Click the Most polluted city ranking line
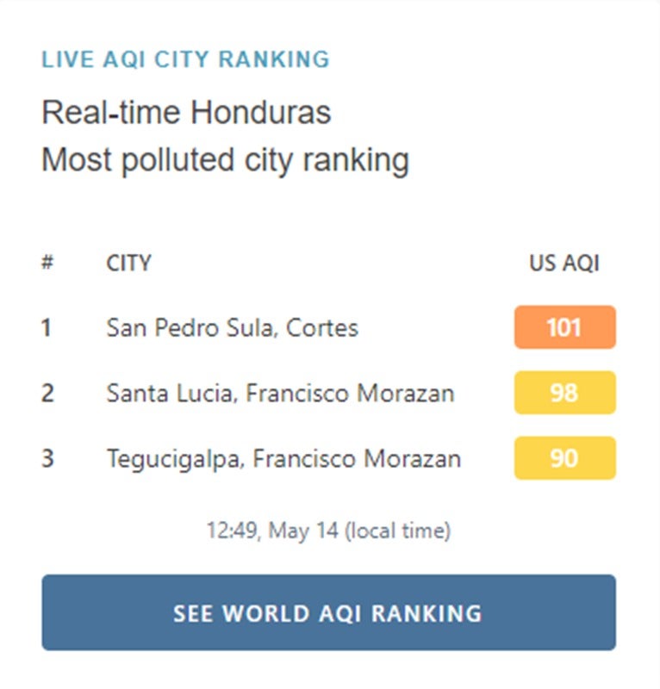 coord(225,160)
